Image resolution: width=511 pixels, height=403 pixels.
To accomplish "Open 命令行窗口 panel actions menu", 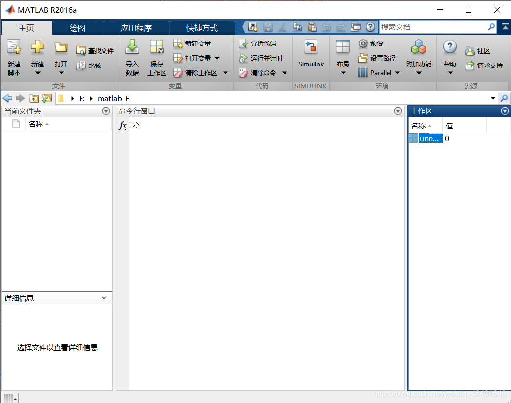I will pyautogui.click(x=398, y=111).
